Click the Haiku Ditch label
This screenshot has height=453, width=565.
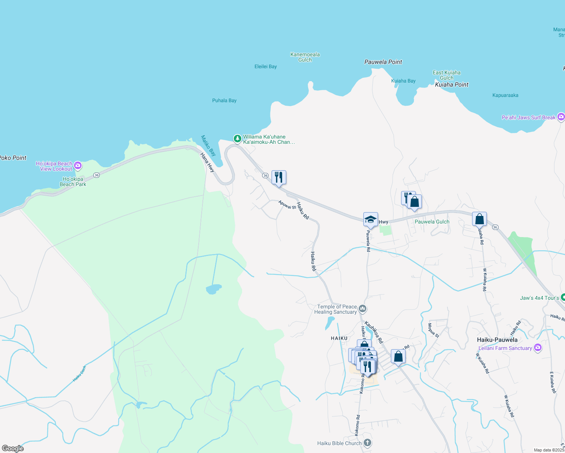click(80, 373)
